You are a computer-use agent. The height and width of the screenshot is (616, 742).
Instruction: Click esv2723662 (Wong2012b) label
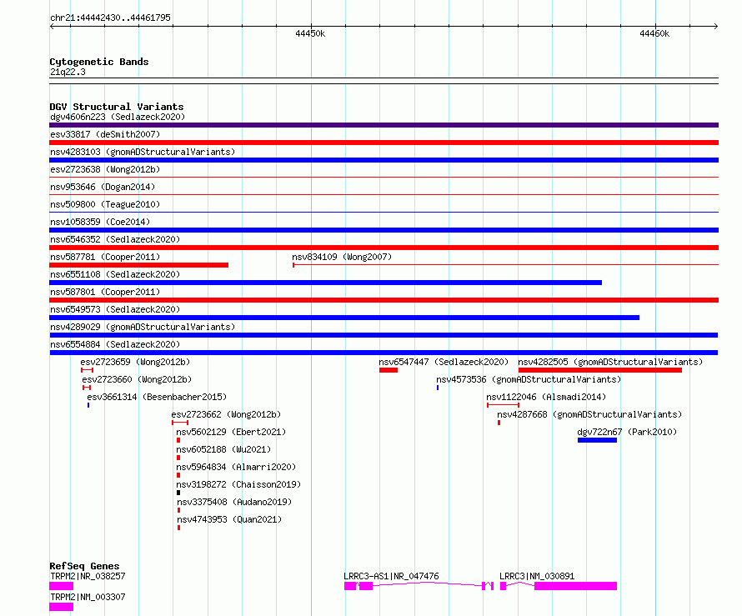coord(226,414)
